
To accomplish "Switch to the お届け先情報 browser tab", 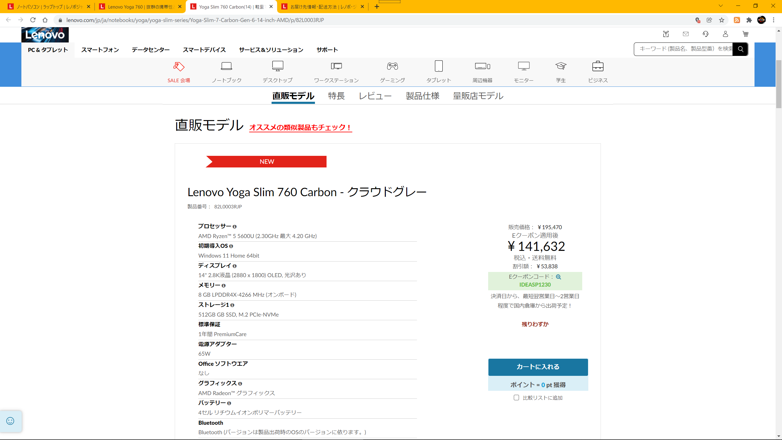I will (323, 7).
